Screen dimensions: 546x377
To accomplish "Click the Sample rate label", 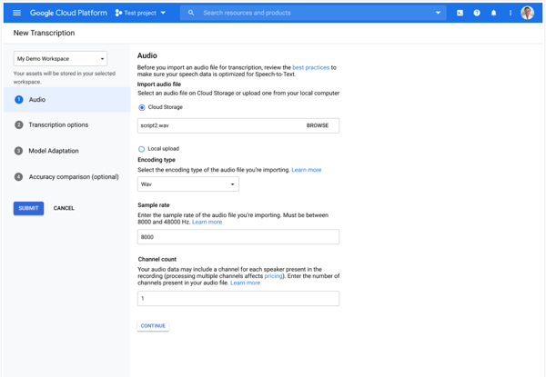I will [x=154, y=205].
